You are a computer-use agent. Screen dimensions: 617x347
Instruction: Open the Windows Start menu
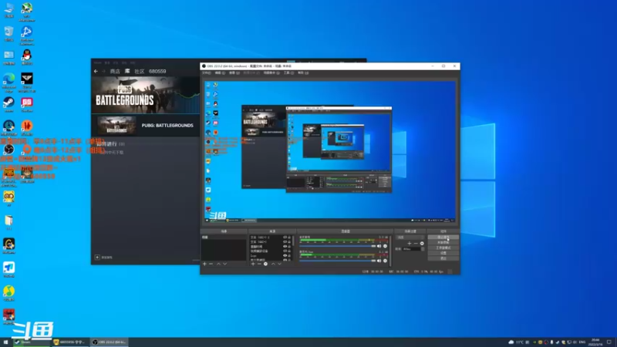(5, 342)
